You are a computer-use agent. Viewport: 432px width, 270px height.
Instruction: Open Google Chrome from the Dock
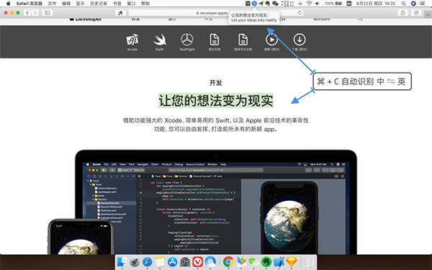[x=228, y=262]
